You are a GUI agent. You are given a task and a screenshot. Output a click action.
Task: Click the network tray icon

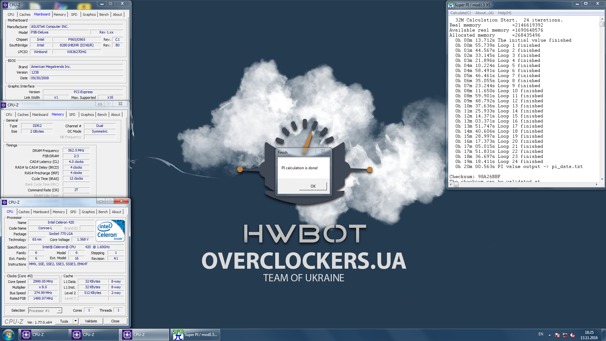point(565,335)
